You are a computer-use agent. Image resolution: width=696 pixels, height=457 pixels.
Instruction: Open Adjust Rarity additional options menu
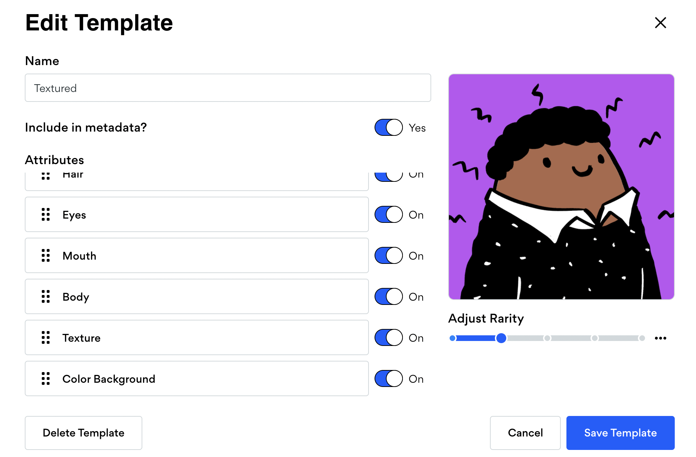tap(661, 338)
